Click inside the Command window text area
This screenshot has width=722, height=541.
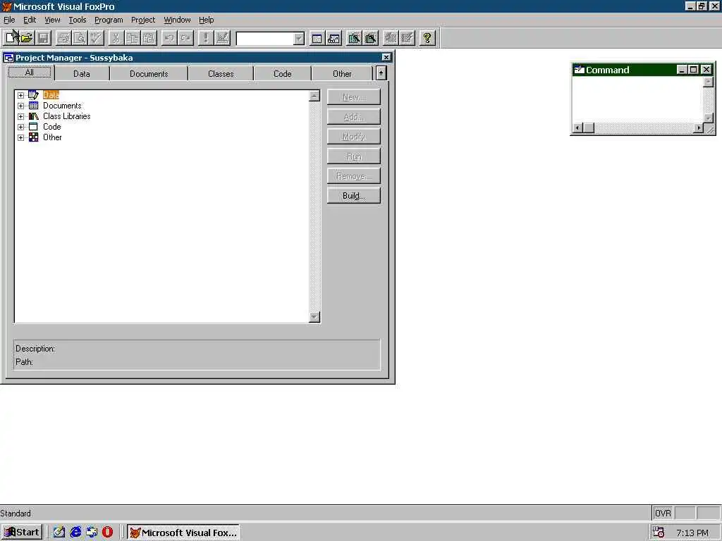pos(637,100)
